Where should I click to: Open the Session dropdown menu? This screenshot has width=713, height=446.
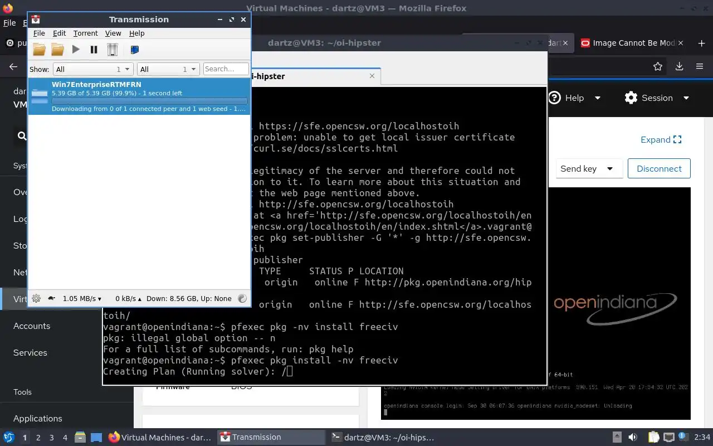click(x=657, y=98)
